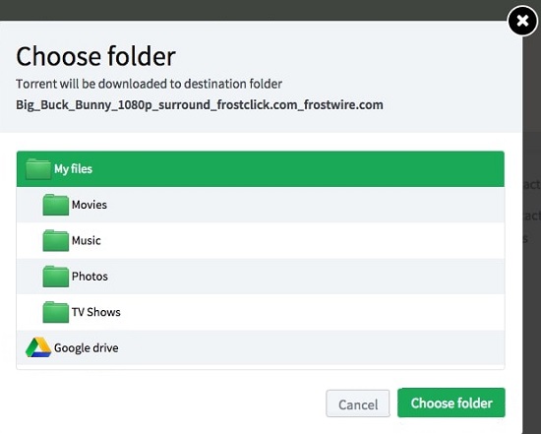Select the Photos folder label

(x=90, y=277)
